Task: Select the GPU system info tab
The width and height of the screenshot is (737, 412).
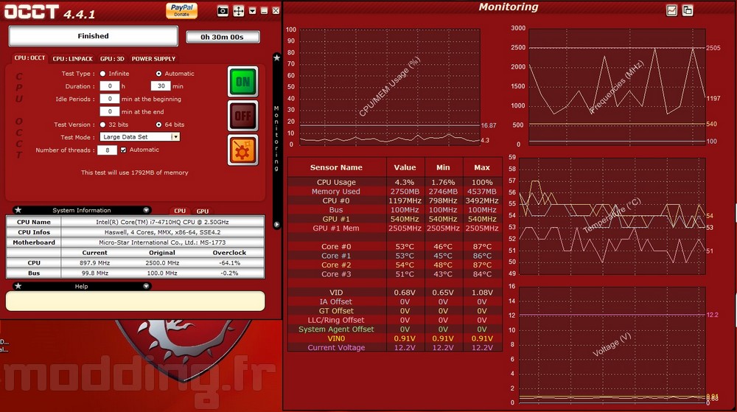Action: (x=203, y=211)
